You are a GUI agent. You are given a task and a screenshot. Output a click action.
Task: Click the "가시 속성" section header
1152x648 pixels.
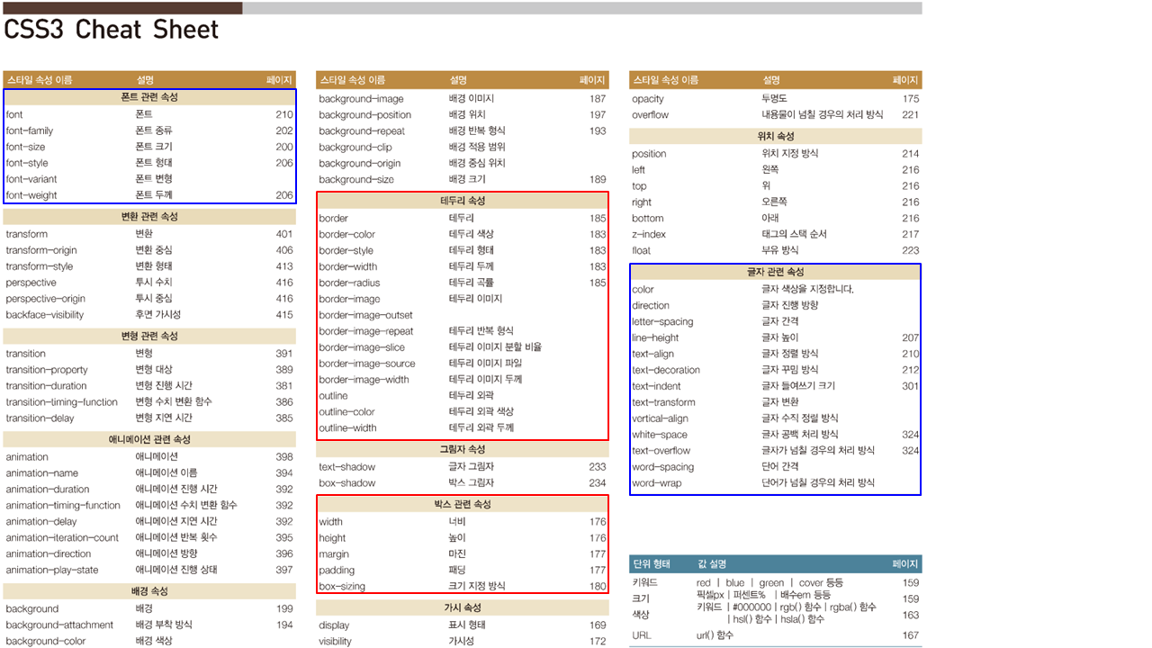tap(463, 608)
